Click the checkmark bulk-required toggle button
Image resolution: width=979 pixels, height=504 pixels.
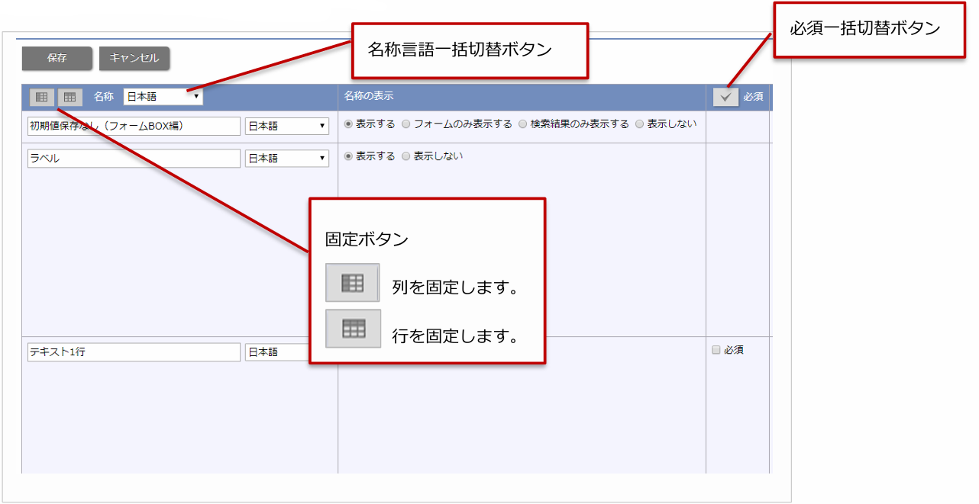pos(726,97)
